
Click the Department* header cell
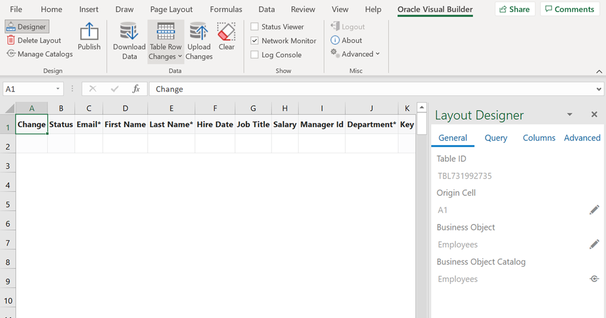click(x=371, y=124)
